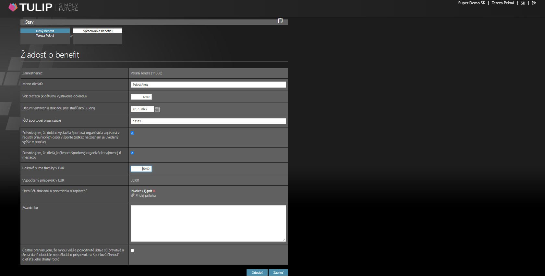This screenshot has height=276, width=545.
Task: Open the SK language selector
Action: (523, 3)
